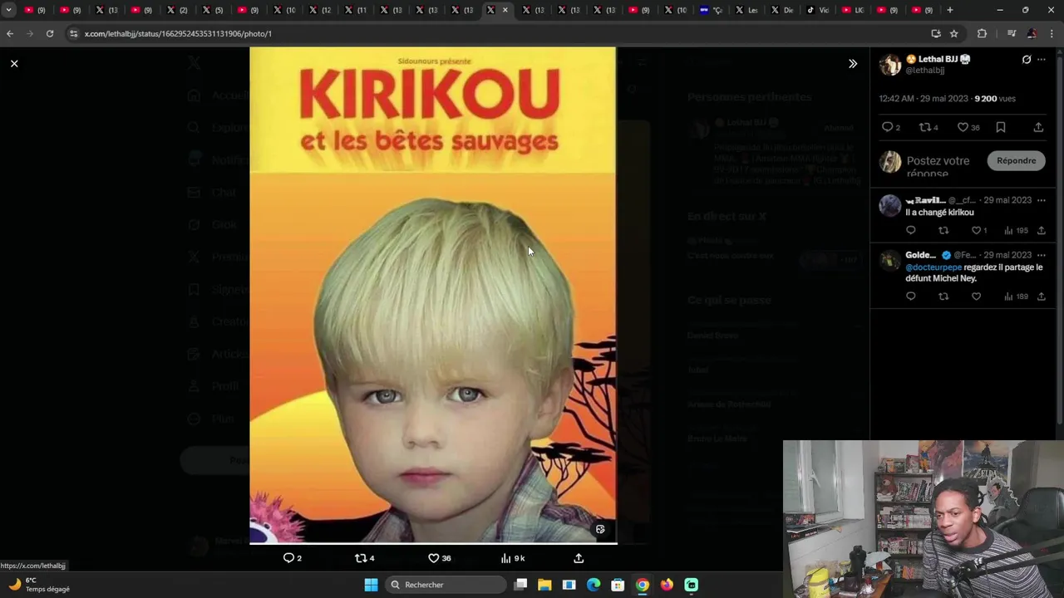The height and width of the screenshot is (598, 1064).
Task: Share the Michel Ney comment
Action: coord(1041,297)
